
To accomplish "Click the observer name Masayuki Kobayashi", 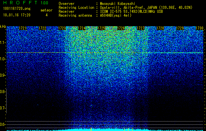I will point(118,4).
